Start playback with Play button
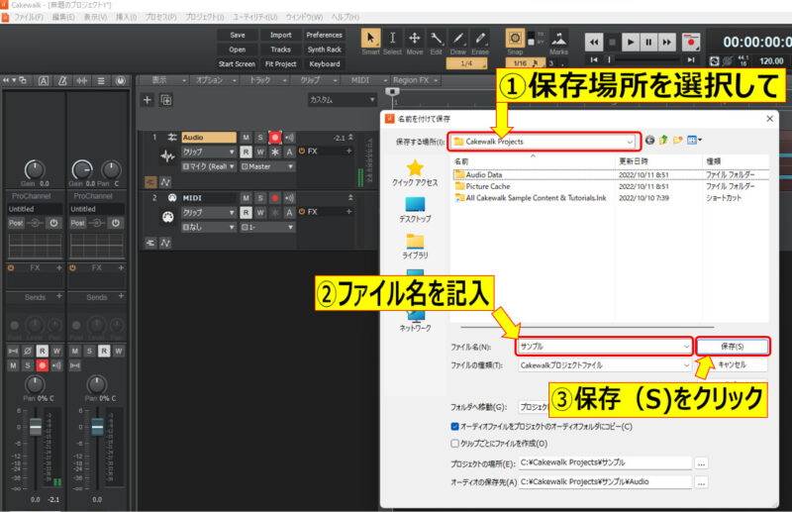This screenshot has width=792, height=512. [x=631, y=43]
